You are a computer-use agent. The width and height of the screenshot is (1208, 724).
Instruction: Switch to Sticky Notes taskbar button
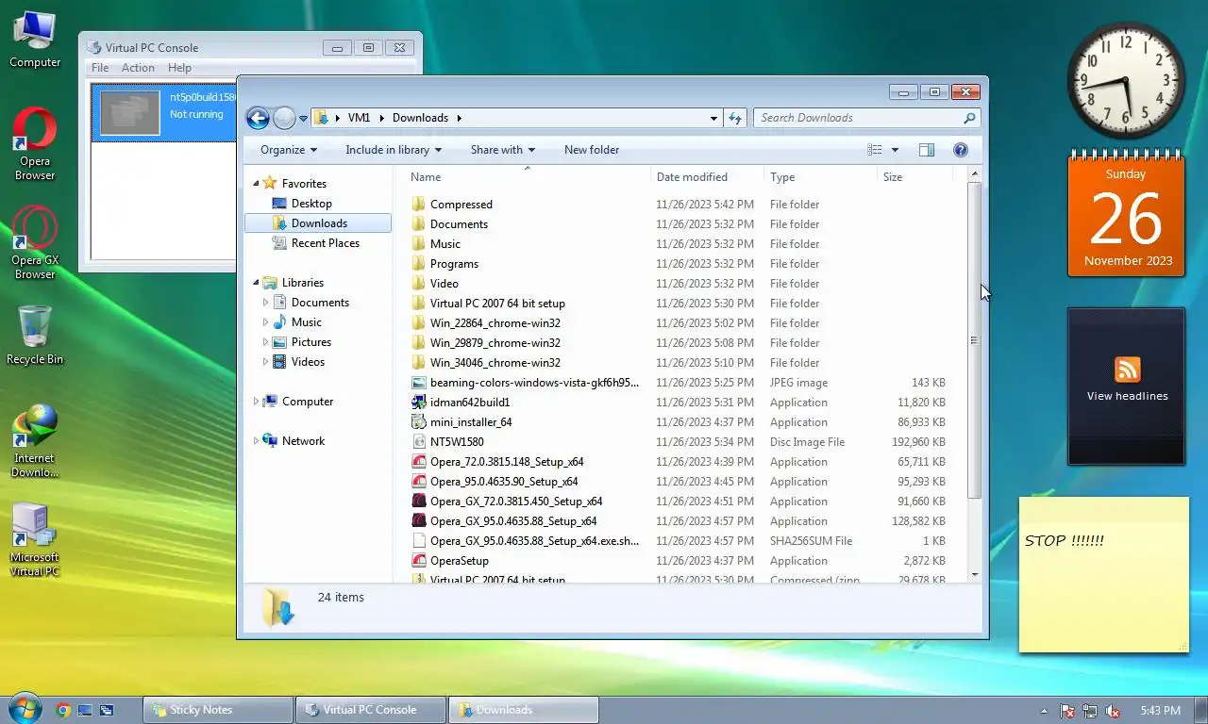[218, 710]
